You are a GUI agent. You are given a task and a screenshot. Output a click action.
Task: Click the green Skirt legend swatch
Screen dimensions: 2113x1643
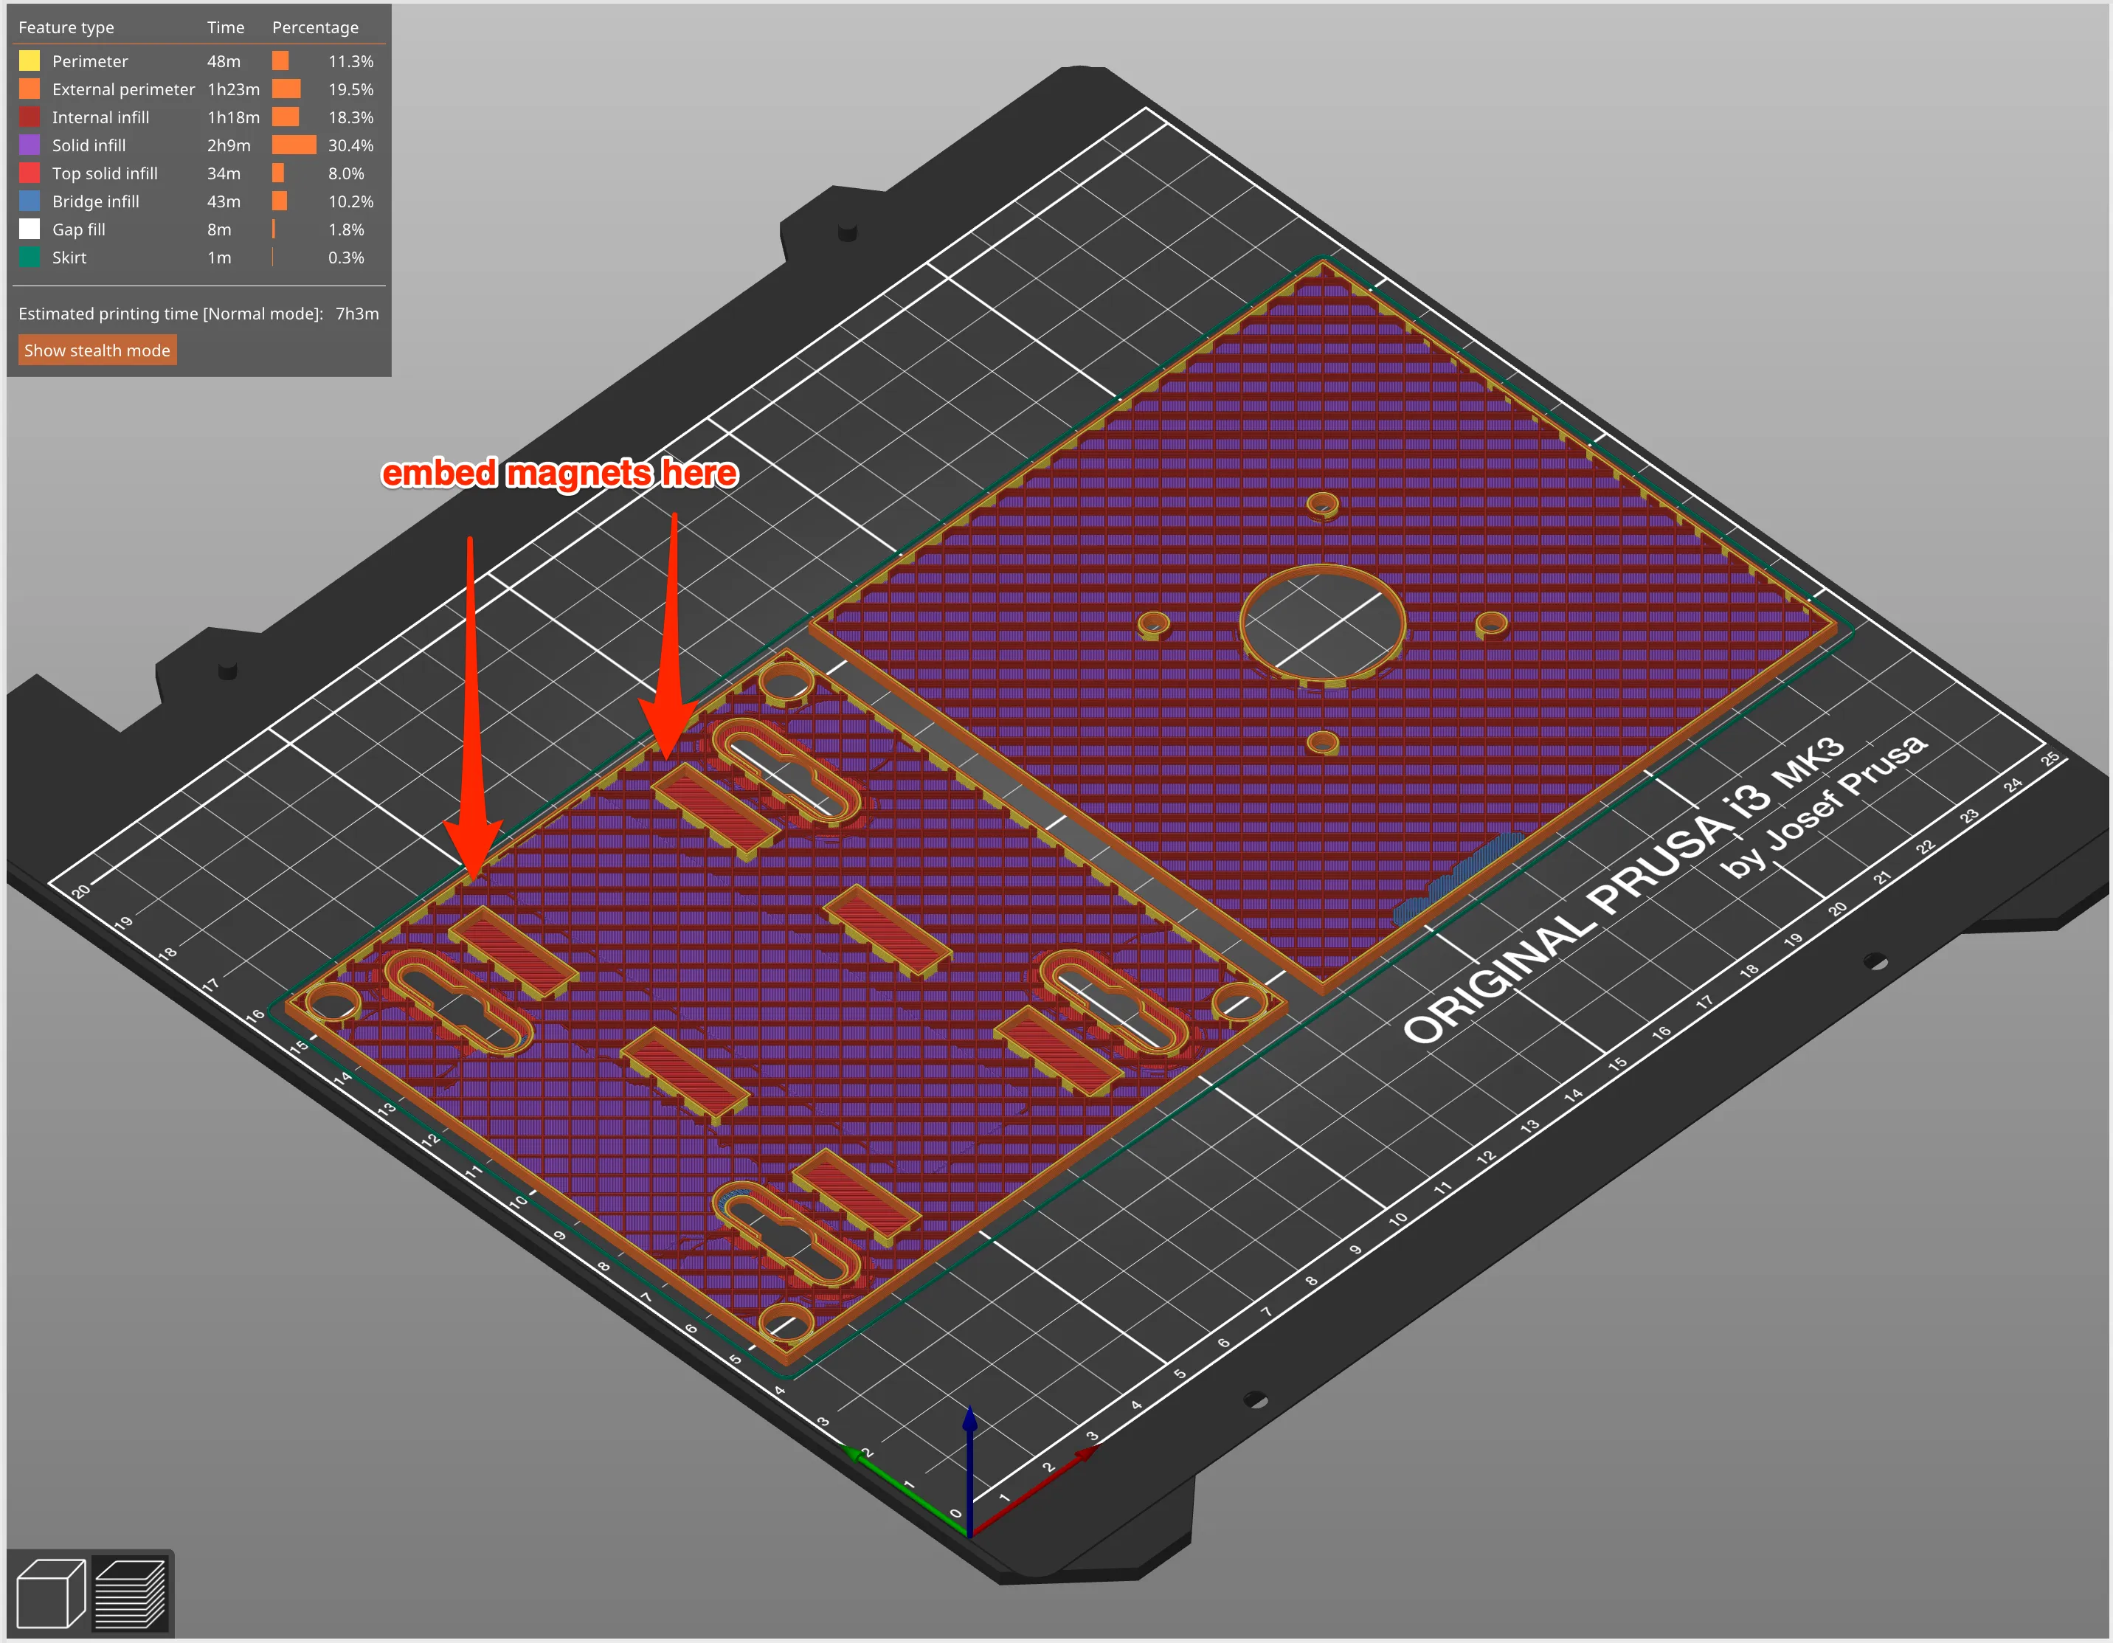(x=30, y=257)
